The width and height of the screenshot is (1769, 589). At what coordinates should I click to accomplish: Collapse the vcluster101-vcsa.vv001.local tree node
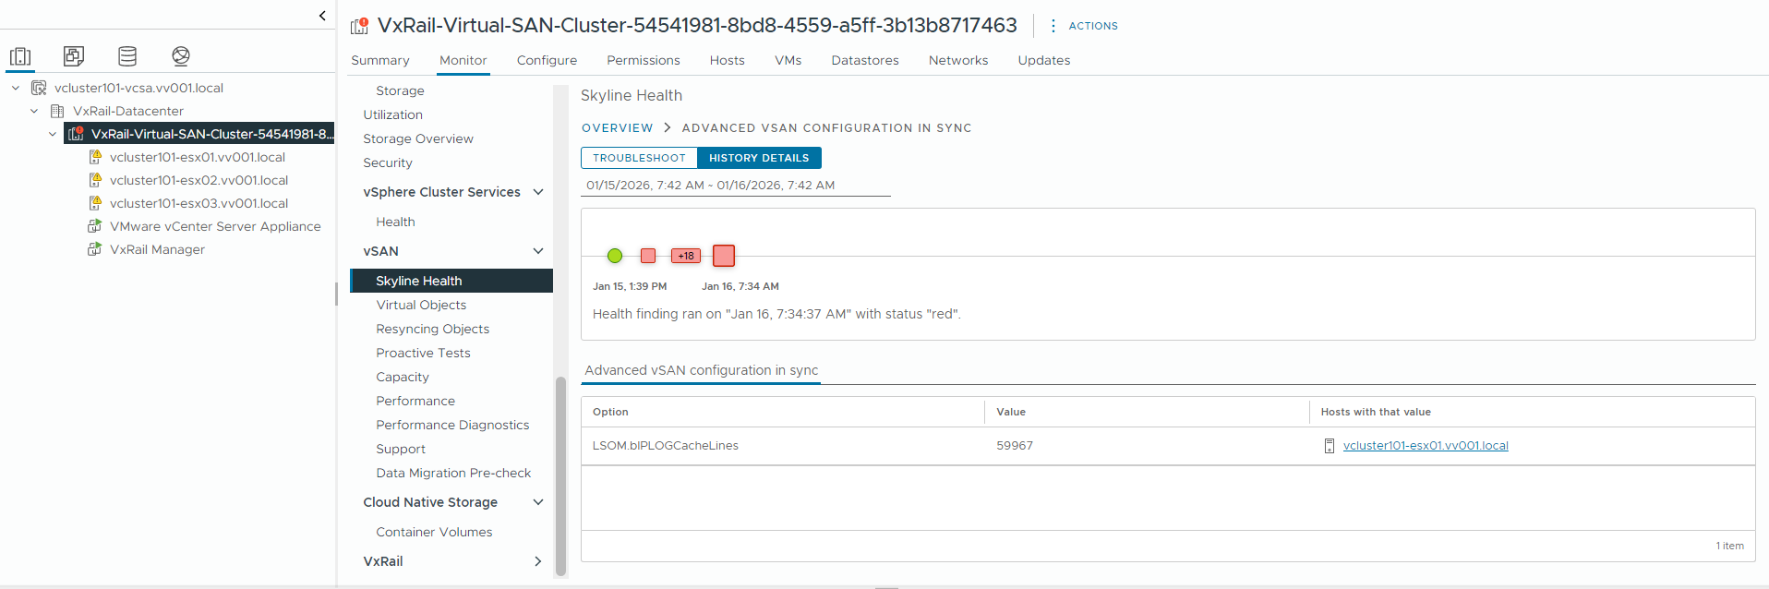tap(16, 88)
